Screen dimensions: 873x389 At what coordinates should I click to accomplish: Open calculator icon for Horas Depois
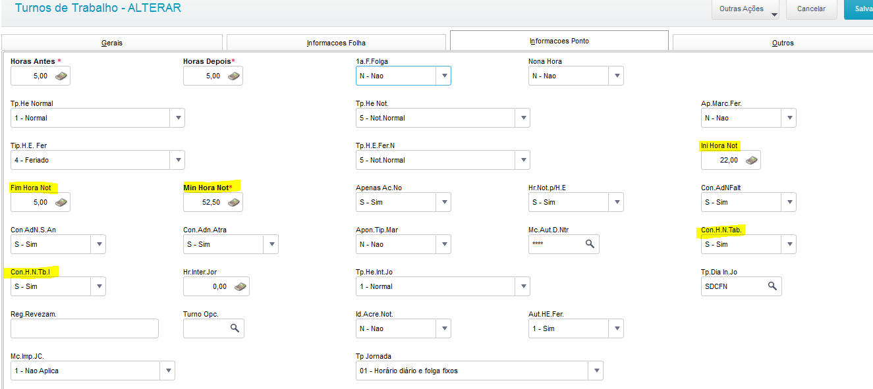234,76
